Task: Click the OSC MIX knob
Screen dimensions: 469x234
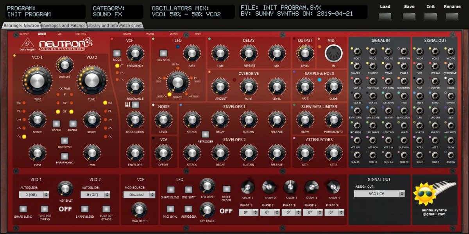Action: pos(64,64)
